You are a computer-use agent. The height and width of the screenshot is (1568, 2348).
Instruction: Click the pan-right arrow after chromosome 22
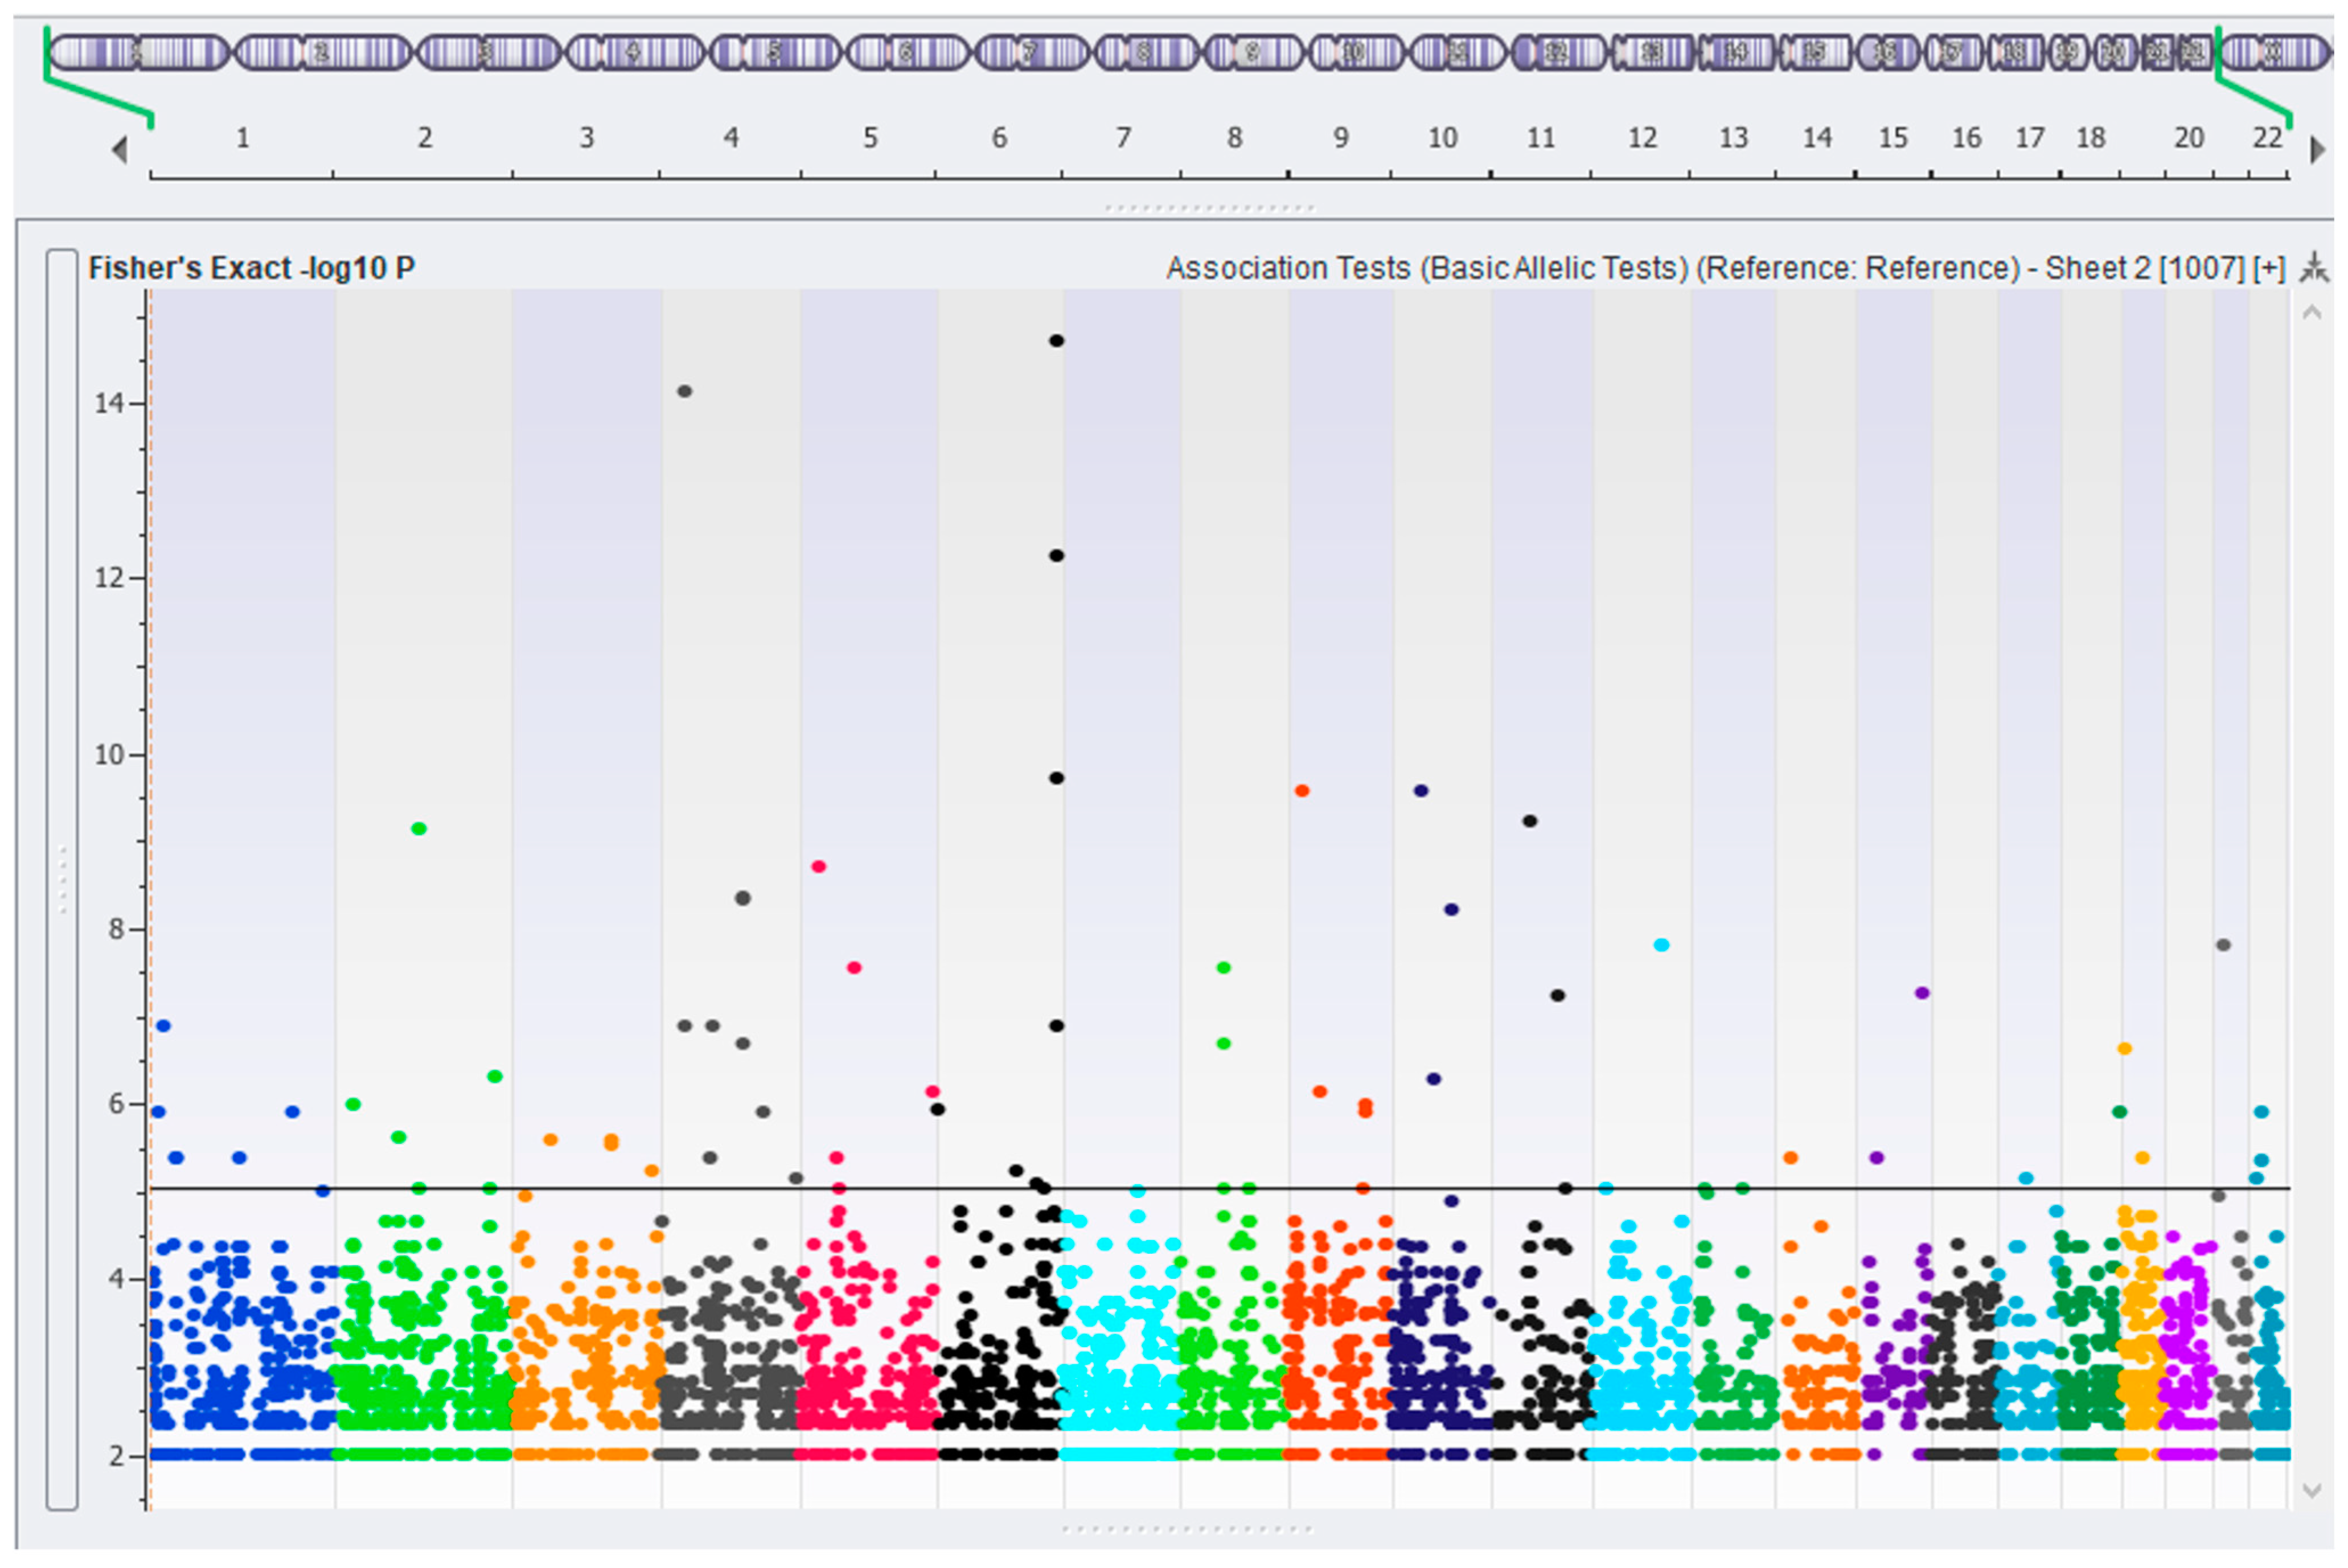point(2317,150)
